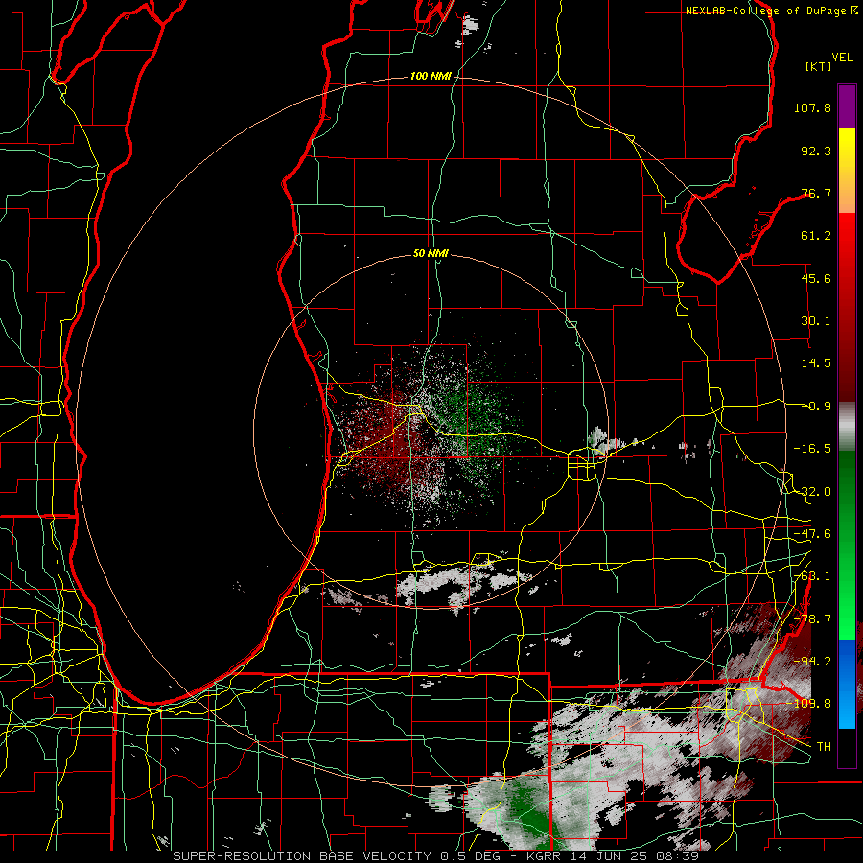
Task: Click the -47.6 velocity scale value
Action: coord(812,534)
